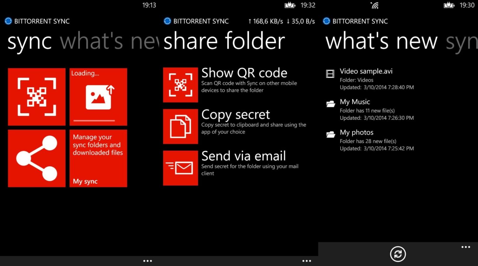Open the Video sample.avi entry
The height and width of the screenshot is (266, 478).
pyautogui.click(x=366, y=71)
